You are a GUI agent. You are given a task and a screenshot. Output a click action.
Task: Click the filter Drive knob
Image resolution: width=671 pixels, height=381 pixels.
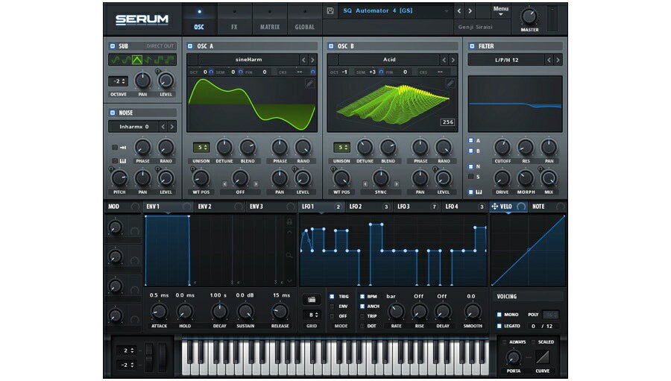pos(503,178)
